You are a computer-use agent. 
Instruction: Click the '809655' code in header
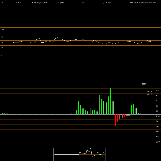click(x=108, y=3)
